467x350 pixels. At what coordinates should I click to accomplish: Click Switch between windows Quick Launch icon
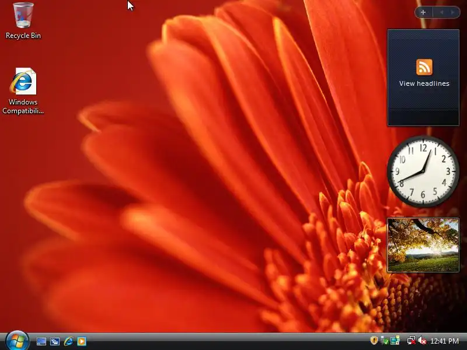[x=55, y=341]
